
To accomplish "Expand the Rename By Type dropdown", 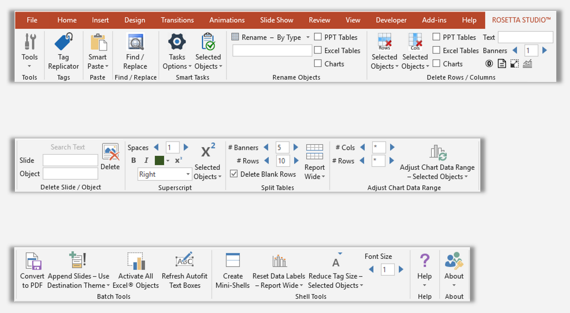I will click(x=308, y=37).
